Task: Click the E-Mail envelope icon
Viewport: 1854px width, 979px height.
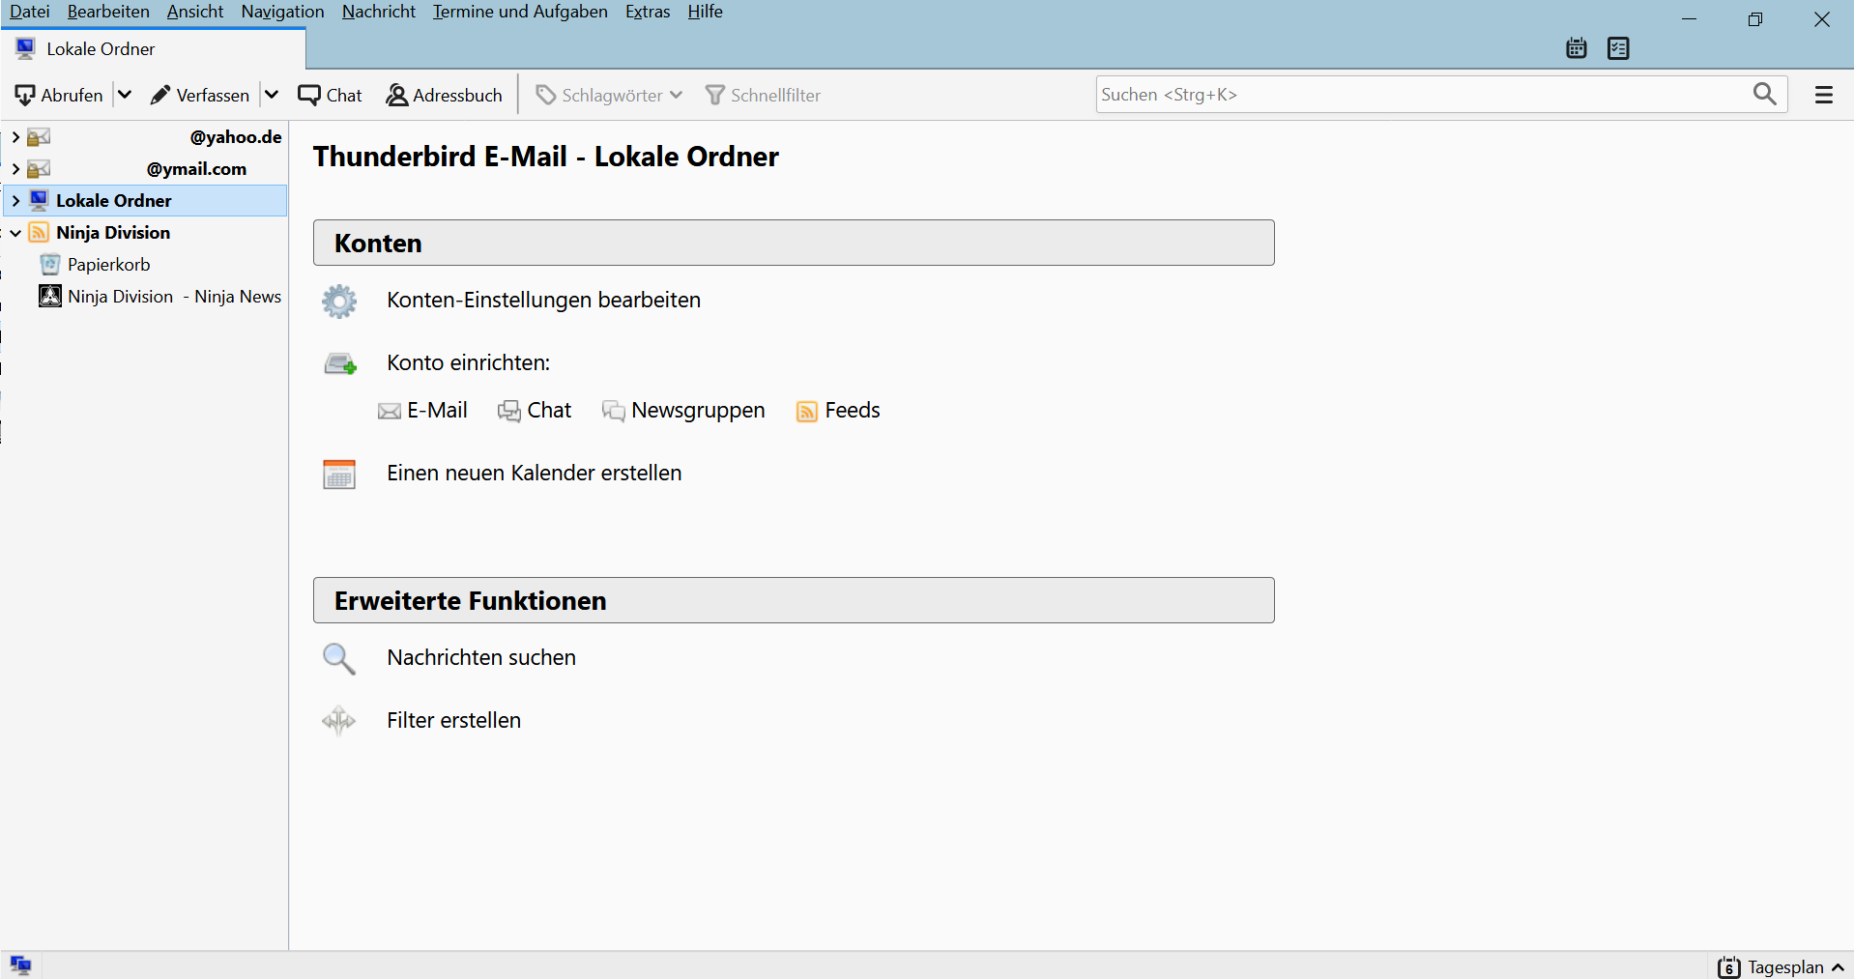Action: click(390, 412)
